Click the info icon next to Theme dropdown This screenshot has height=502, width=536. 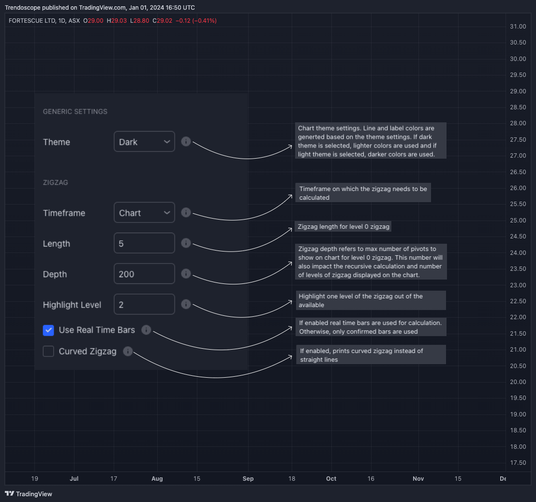pos(186,142)
